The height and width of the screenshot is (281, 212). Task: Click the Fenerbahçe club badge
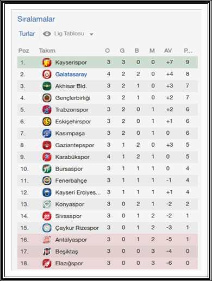coord(47,180)
